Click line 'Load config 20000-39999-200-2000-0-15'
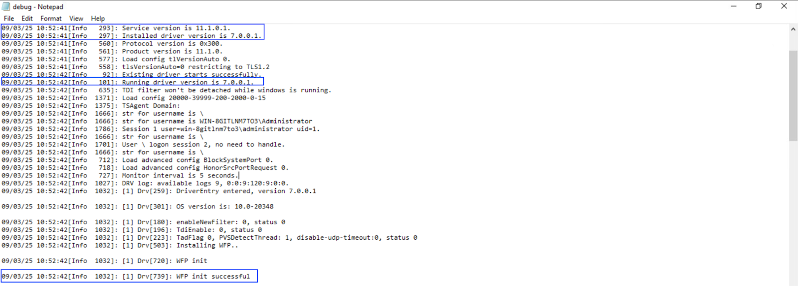 pos(134,98)
